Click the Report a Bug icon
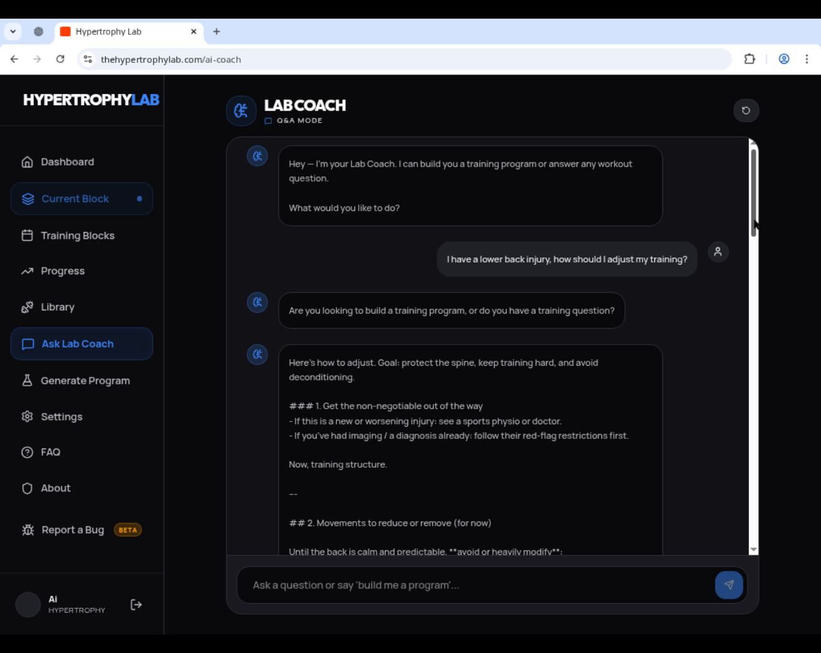This screenshot has height=653, width=821. click(x=27, y=529)
